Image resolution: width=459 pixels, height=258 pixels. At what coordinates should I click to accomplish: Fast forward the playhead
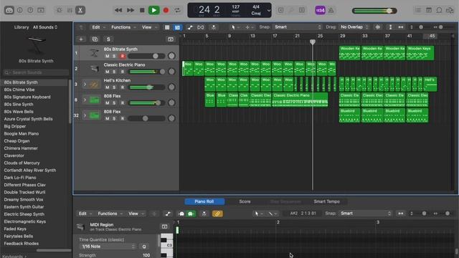pos(131,10)
